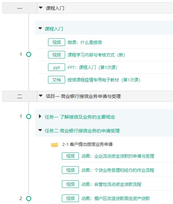Click ppt tag beside 课程入门 第1次课
The width and height of the screenshot is (173, 204).
[57, 67]
